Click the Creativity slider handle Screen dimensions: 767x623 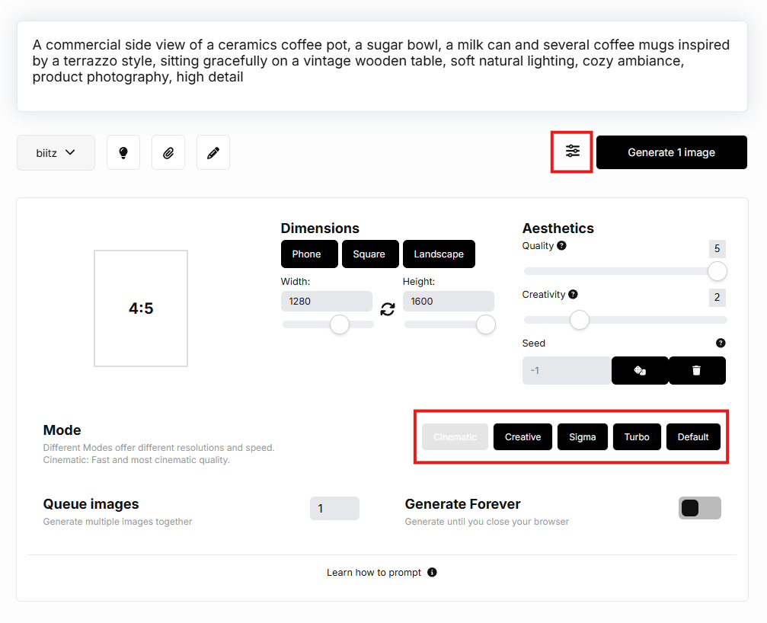tap(580, 320)
